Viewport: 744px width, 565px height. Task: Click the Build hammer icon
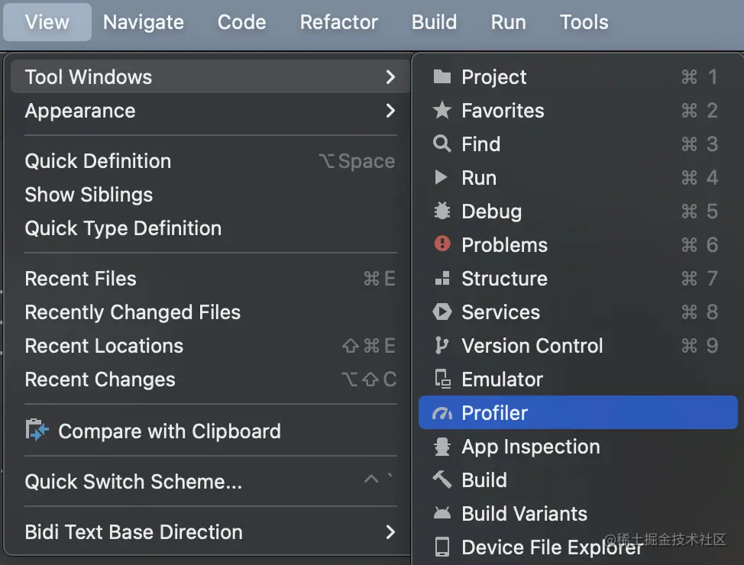click(442, 480)
